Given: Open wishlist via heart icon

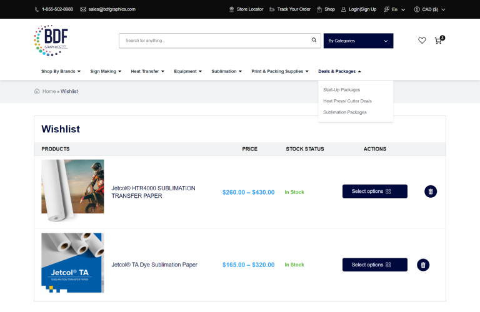Looking at the screenshot, I should (422, 41).
